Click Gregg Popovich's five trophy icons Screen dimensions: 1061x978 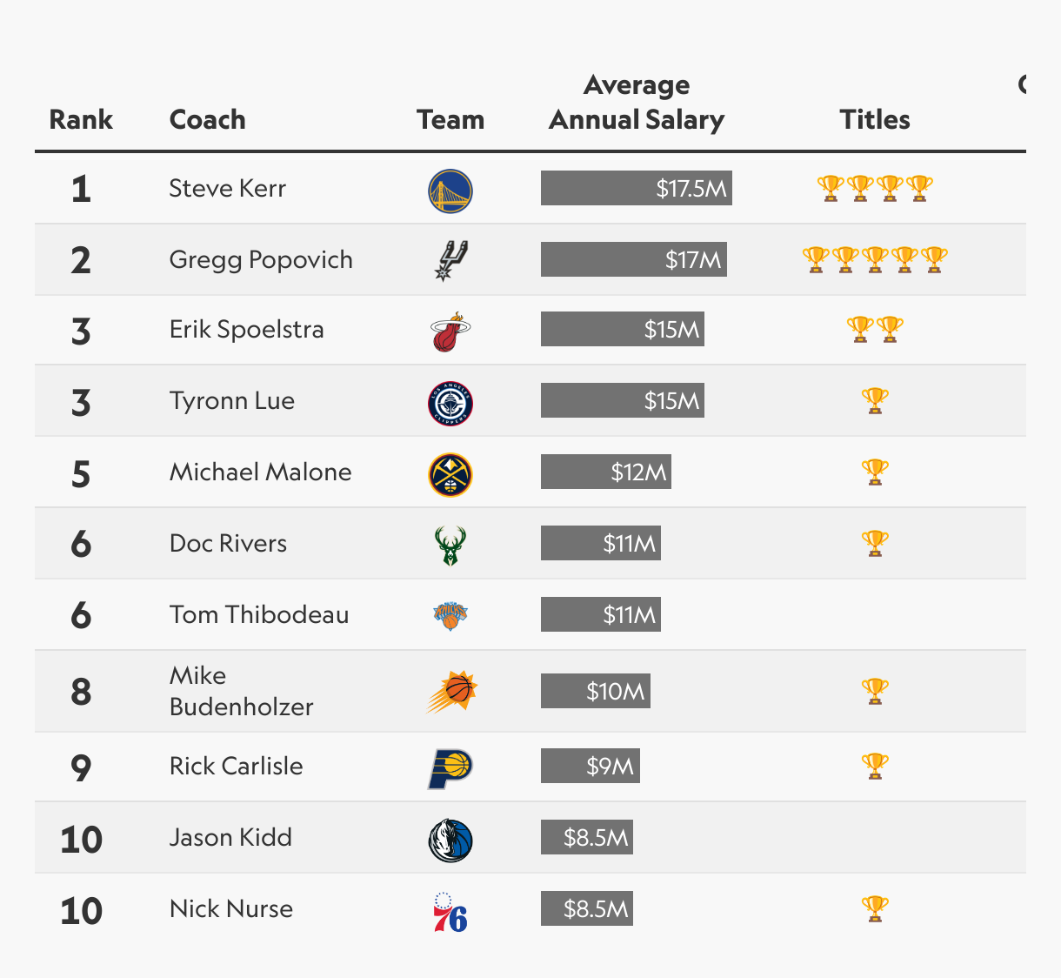pyautogui.click(x=875, y=259)
